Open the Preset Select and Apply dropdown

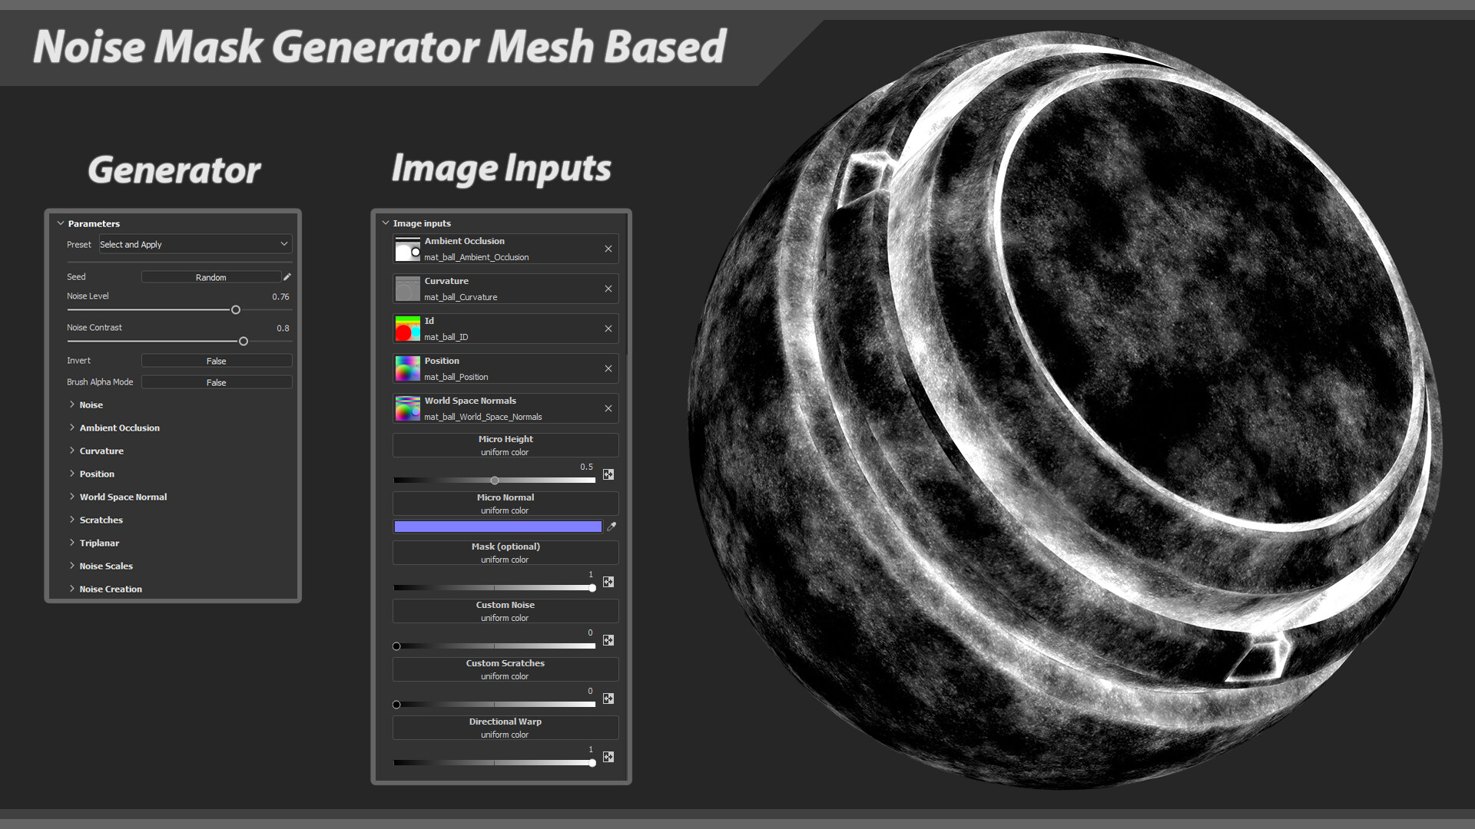click(194, 244)
